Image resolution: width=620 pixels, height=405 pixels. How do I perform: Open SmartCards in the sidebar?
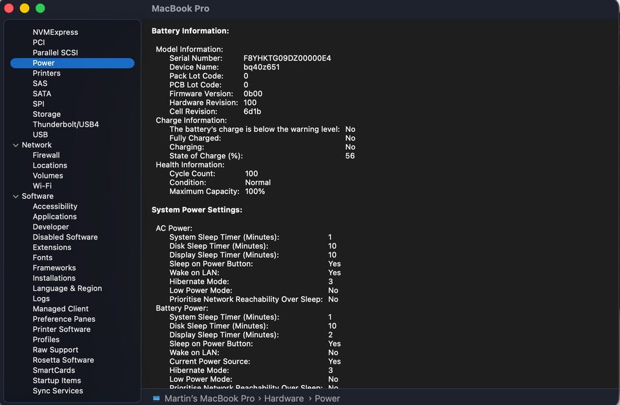pos(54,371)
